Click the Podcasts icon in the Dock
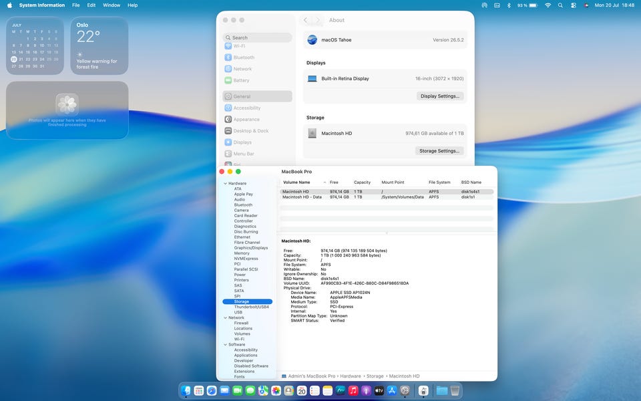641x401 pixels. coord(367,391)
